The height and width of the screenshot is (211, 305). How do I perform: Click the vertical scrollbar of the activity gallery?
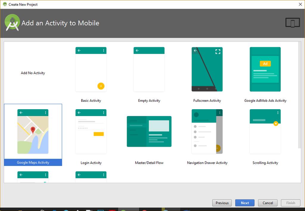coord(299,95)
